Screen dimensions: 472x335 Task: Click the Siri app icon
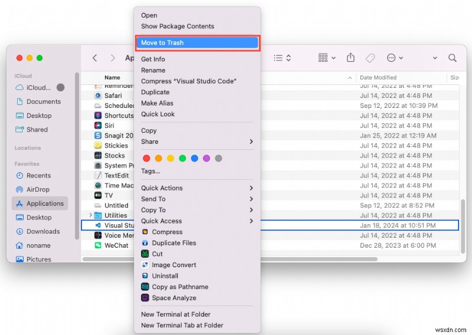coord(98,126)
